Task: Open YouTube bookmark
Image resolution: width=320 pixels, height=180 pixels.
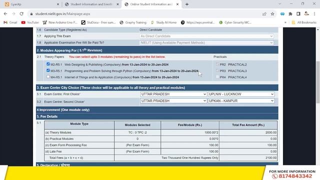Action: click(30, 22)
